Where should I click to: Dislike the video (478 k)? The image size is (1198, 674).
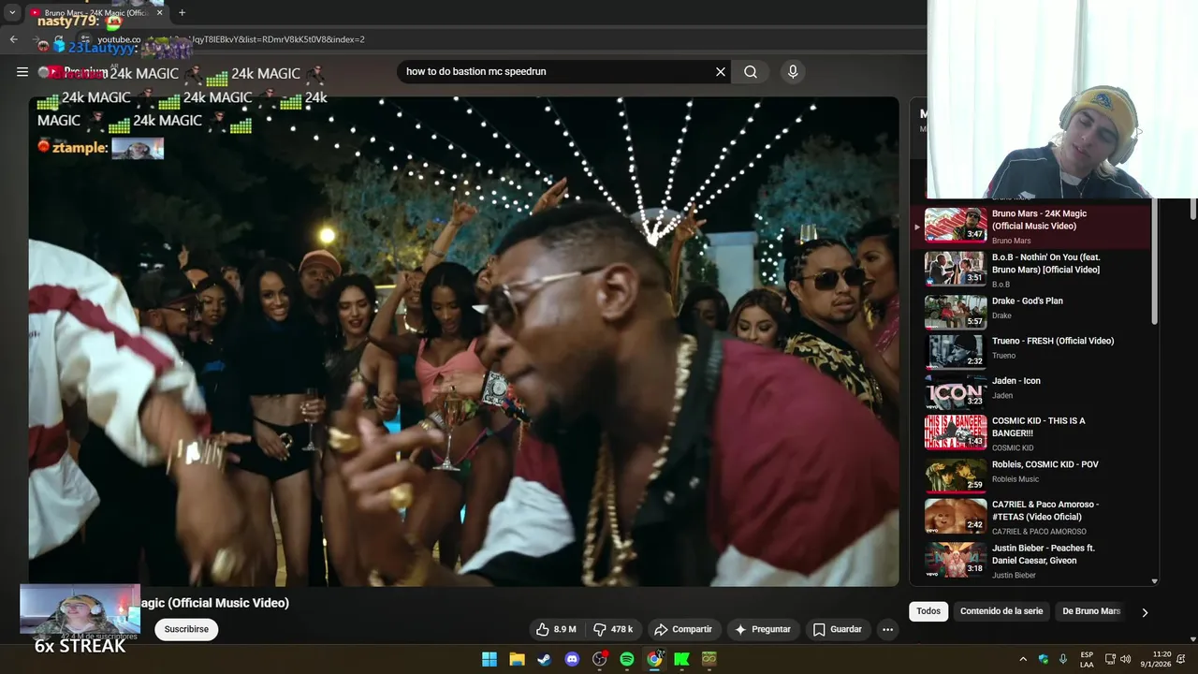(x=613, y=629)
